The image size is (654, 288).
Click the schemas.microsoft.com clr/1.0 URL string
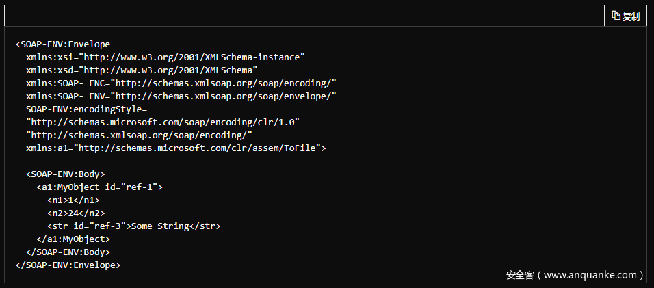tap(163, 122)
